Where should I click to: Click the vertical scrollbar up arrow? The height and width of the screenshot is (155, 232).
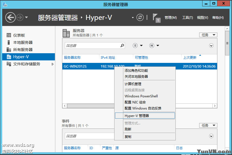tap(227, 29)
